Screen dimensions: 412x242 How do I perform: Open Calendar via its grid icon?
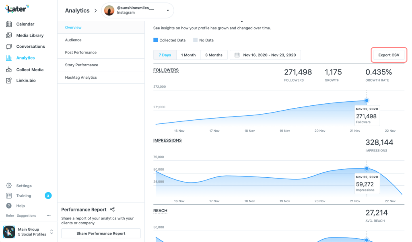9,24
